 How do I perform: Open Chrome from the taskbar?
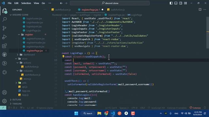(106, 113)
